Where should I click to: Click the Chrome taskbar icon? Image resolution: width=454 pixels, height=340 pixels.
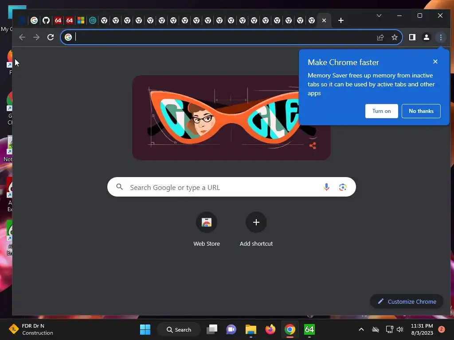click(290, 329)
